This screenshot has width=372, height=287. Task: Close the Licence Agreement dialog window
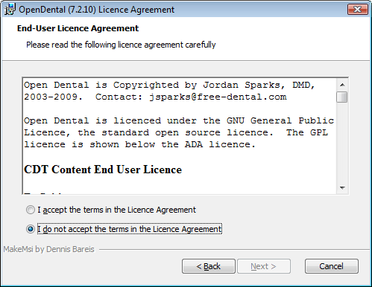pos(357,10)
